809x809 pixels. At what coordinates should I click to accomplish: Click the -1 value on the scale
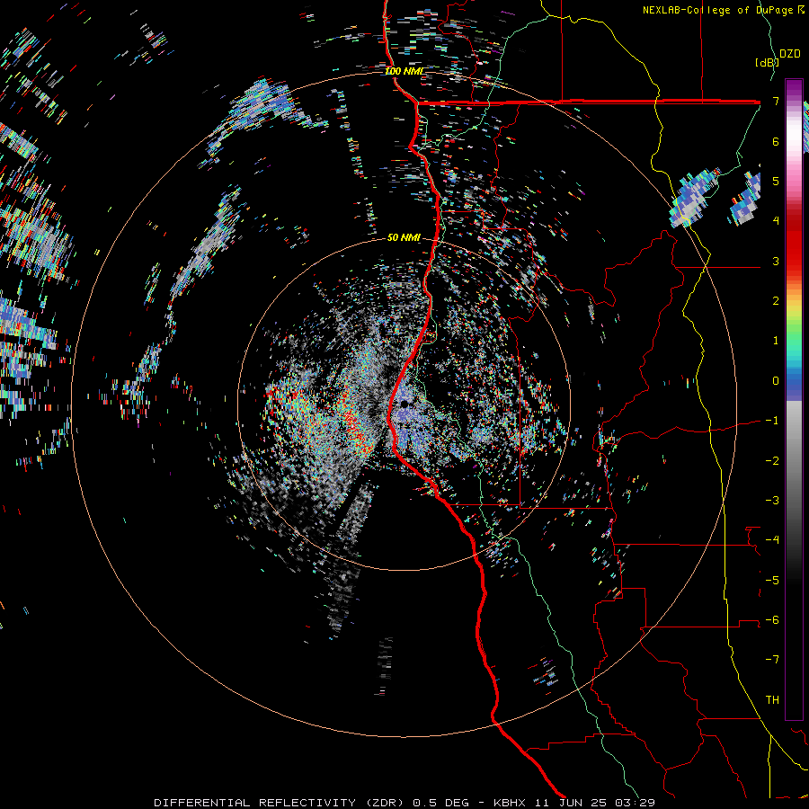[772, 421]
